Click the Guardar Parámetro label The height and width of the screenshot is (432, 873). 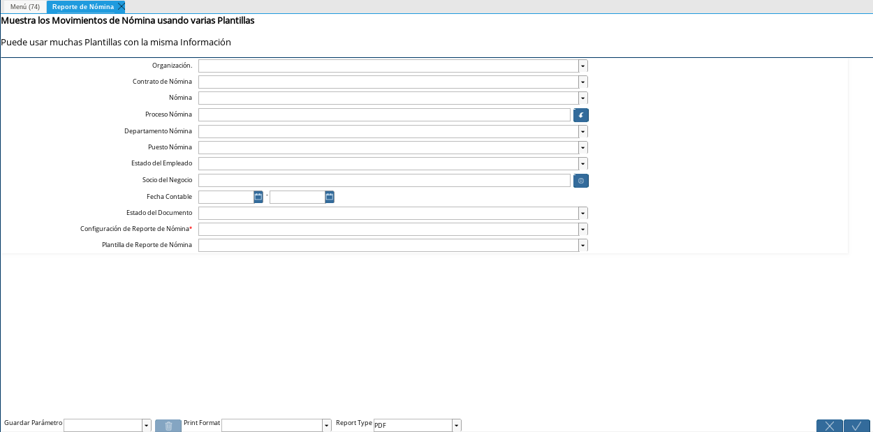pos(34,423)
